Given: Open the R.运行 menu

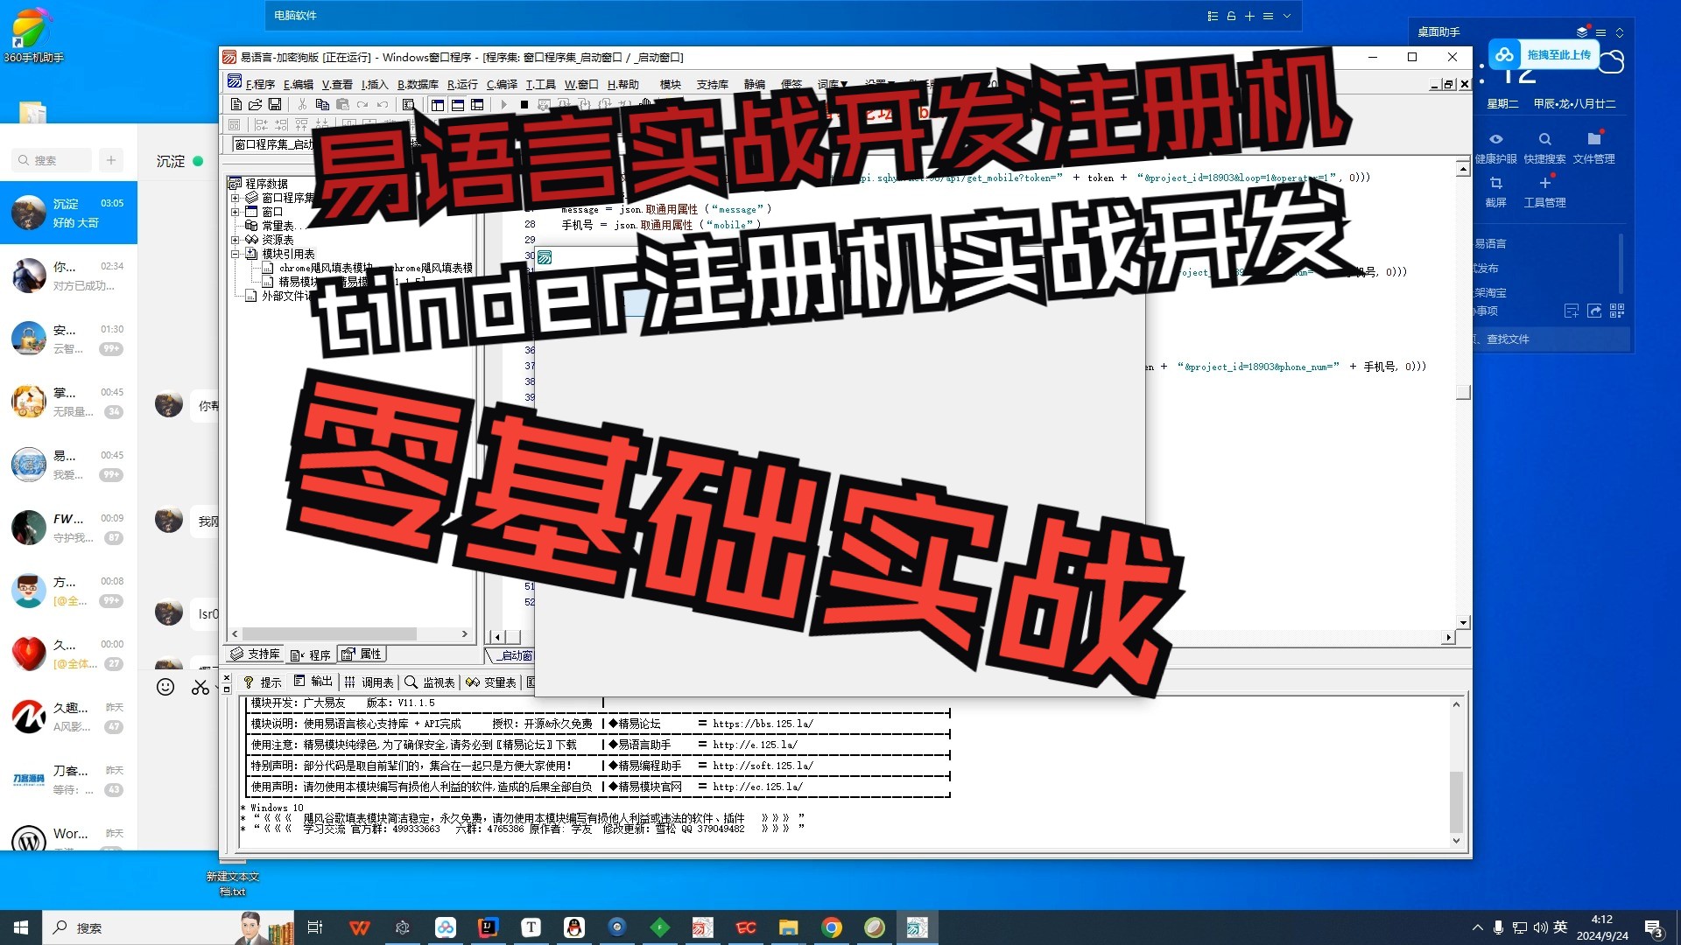Looking at the screenshot, I should [462, 84].
